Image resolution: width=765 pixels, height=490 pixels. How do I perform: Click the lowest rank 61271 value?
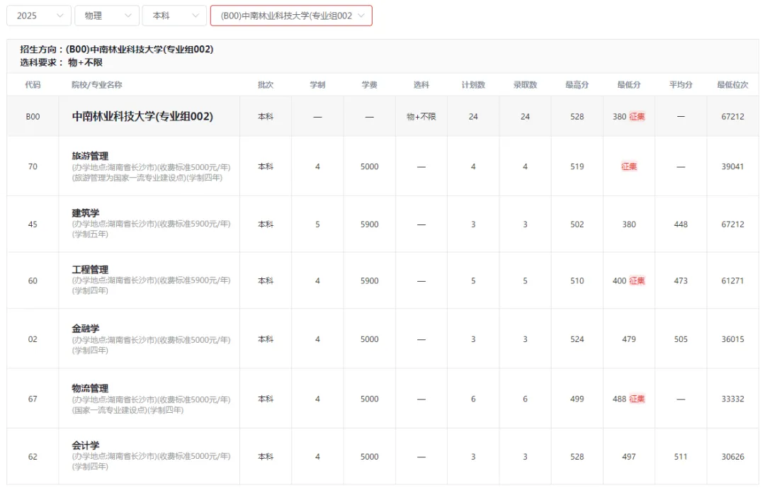tap(733, 281)
